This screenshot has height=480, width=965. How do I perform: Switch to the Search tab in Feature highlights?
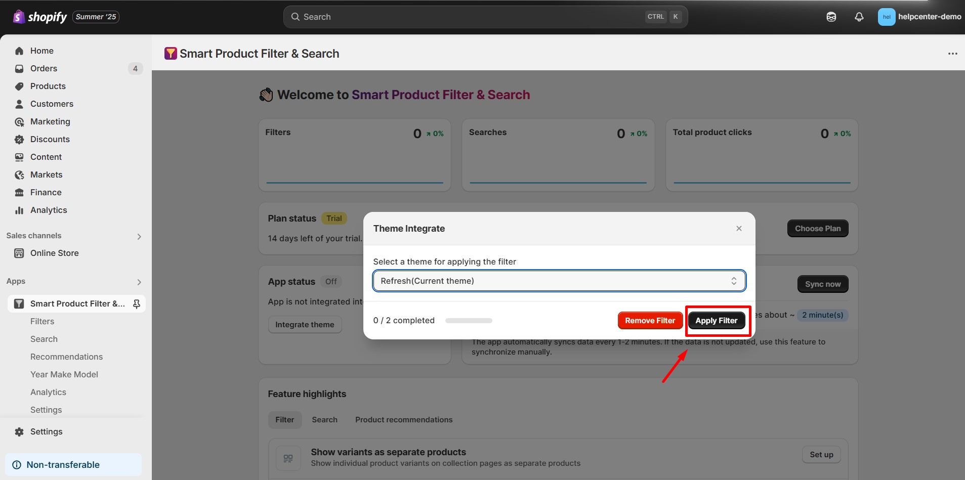point(324,419)
